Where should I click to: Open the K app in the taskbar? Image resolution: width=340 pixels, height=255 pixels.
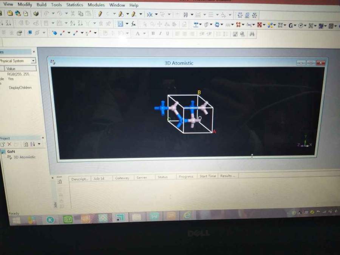pos(50,220)
